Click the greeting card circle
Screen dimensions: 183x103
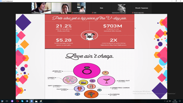pos(91,86)
